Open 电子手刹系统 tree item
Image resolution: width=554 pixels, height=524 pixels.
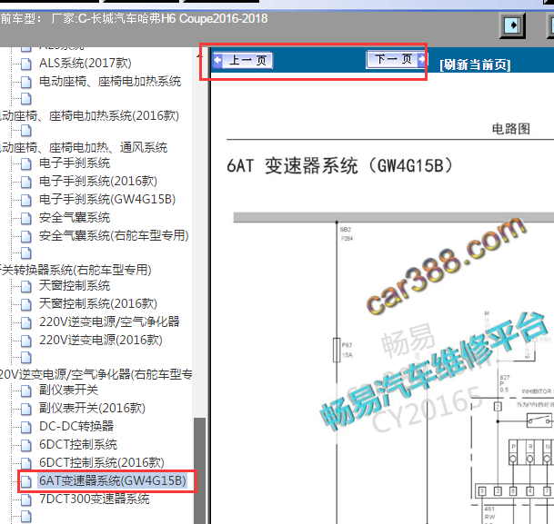75,163
